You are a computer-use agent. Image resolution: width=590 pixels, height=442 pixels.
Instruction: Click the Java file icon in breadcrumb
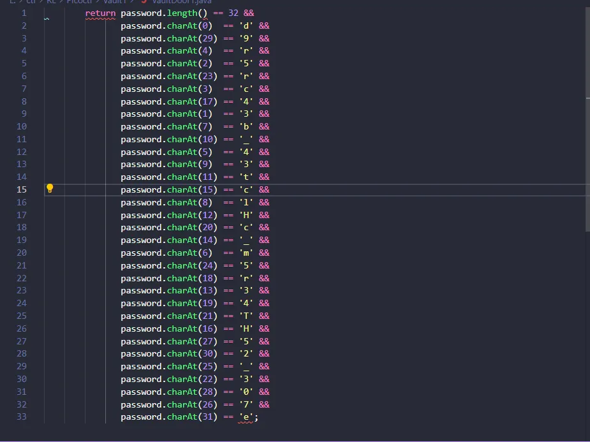tap(144, 2)
